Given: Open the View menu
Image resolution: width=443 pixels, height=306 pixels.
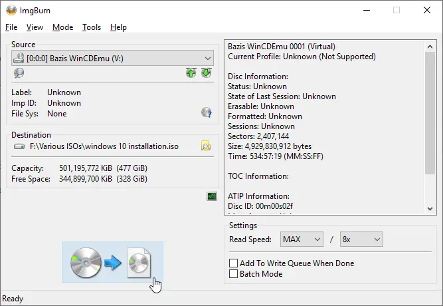Looking at the screenshot, I should (x=35, y=27).
